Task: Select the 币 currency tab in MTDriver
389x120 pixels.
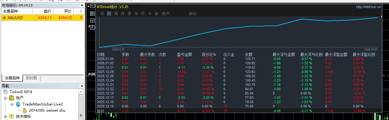Action: (143, 14)
